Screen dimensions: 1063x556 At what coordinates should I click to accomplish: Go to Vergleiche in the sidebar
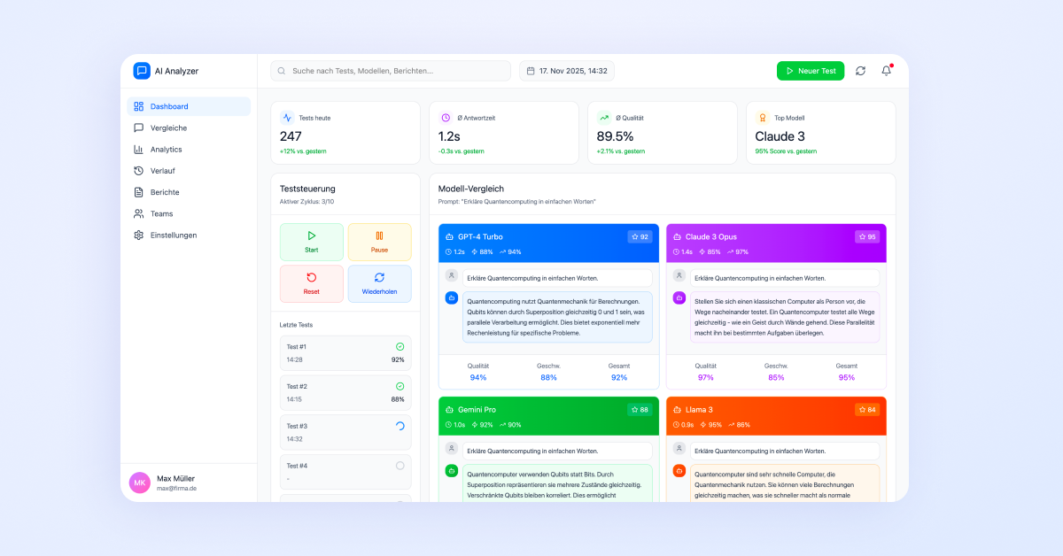coord(189,127)
